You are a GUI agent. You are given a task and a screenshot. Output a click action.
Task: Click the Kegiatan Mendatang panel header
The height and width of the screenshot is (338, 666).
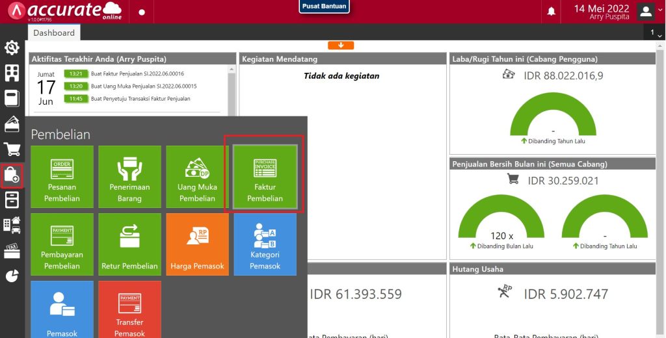click(x=342, y=59)
